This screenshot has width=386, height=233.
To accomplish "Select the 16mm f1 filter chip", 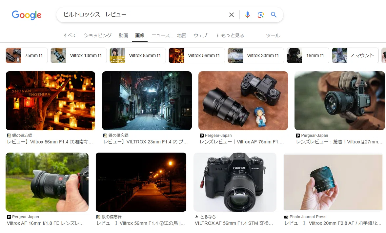I will click(x=308, y=55).
